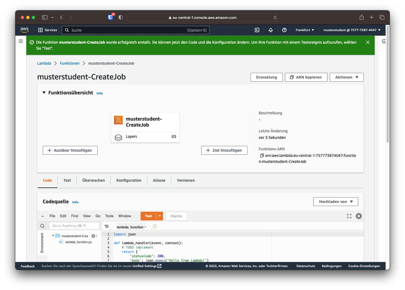Click the privacy report shield icon
405x290 pixels.
(121, 17)
